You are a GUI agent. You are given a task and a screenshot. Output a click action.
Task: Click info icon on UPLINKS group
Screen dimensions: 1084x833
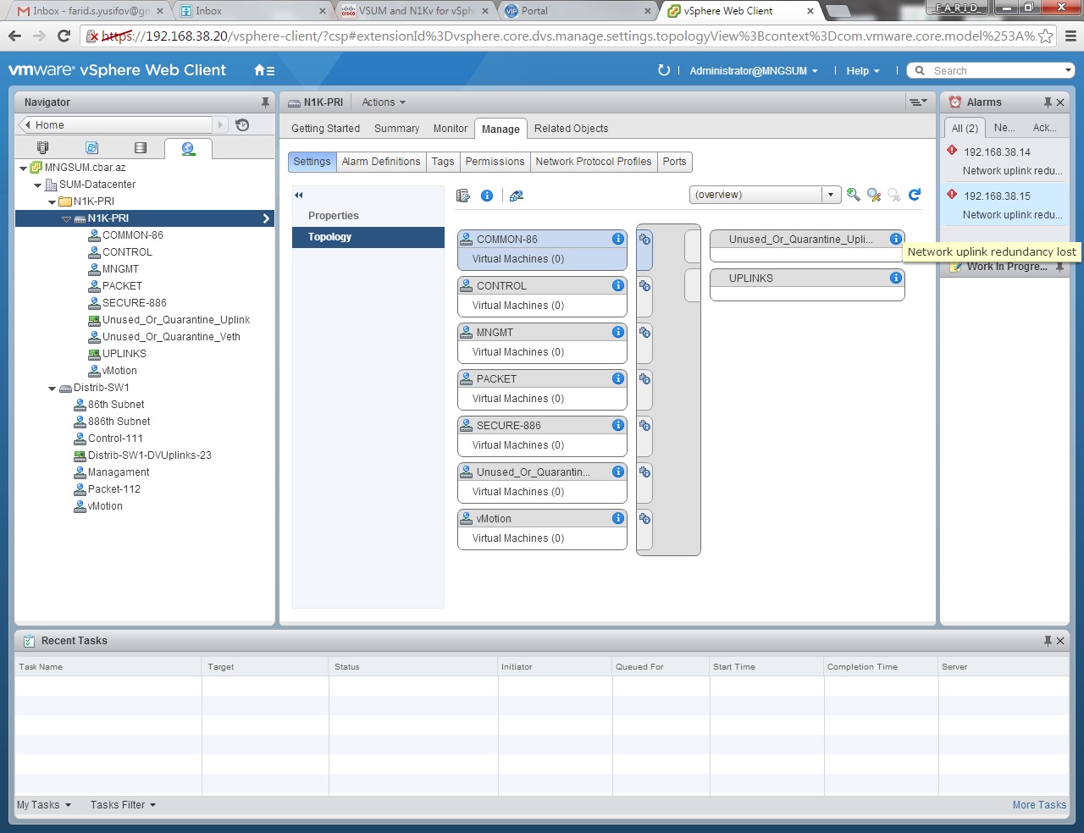[x=896, y=279]
